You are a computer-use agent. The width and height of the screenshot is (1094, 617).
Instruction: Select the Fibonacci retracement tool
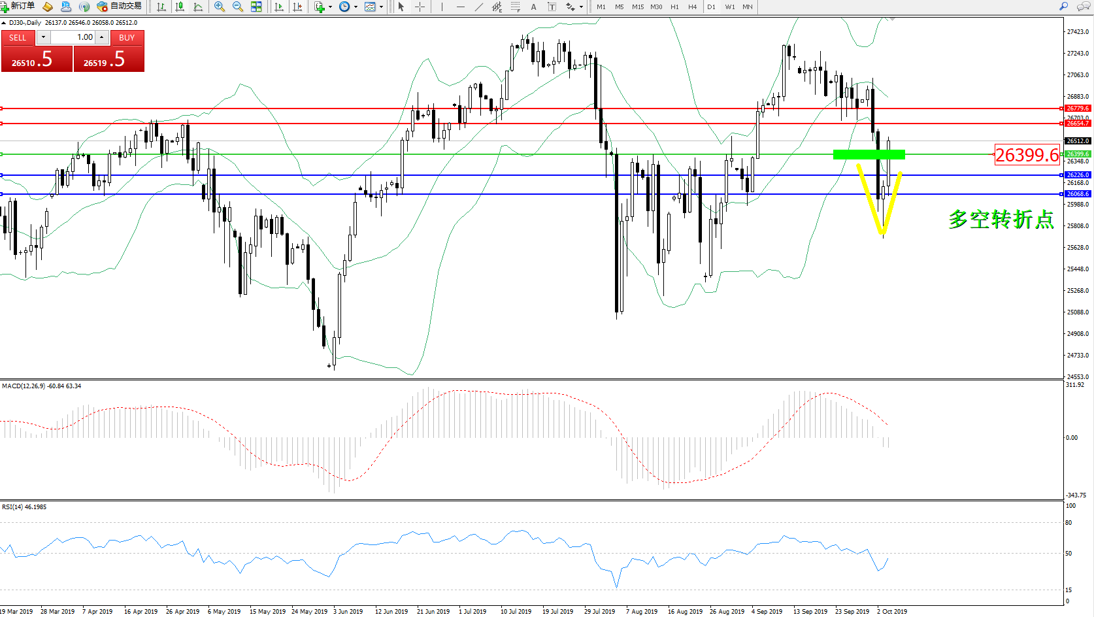coord(515,7)
